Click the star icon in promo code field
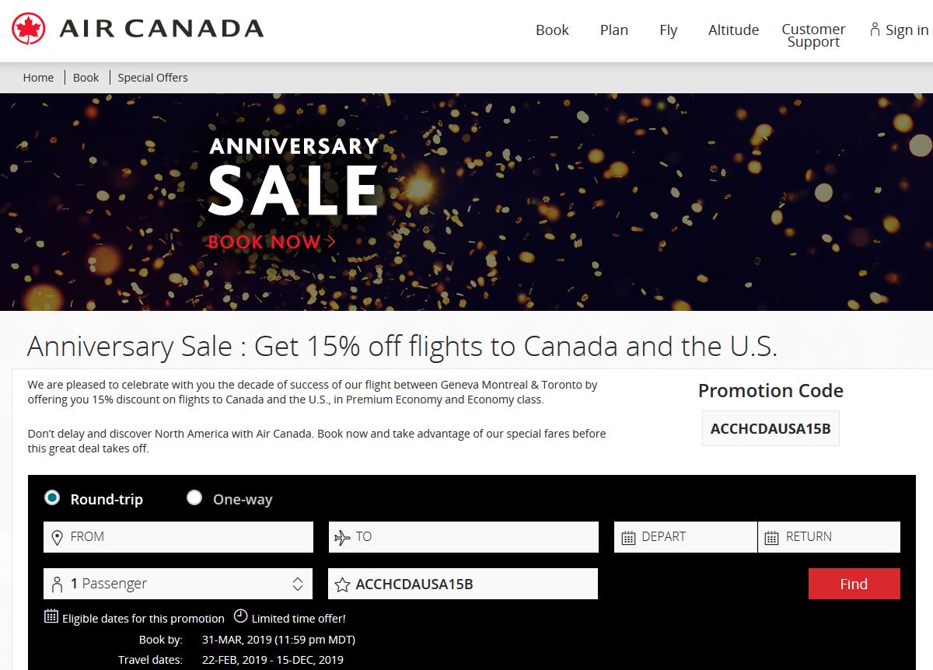Screen dimensions: 933x670 342,585
